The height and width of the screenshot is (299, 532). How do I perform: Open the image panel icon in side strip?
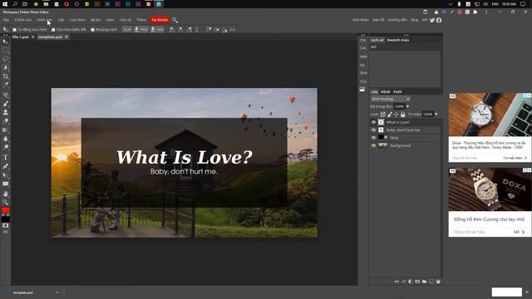click(362, 89)
